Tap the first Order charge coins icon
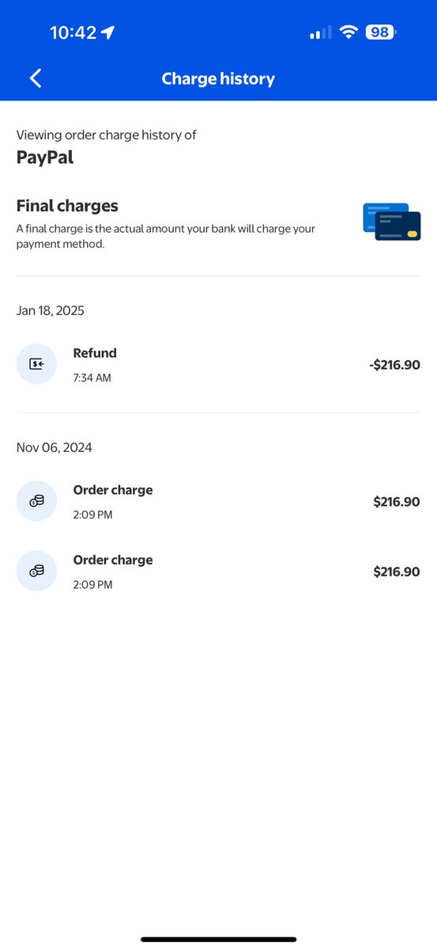 click(x=36, y=501)
